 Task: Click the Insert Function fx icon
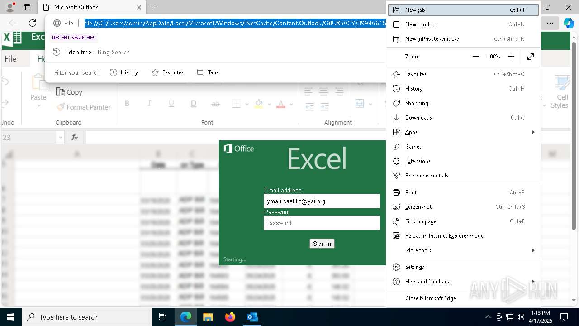point(75,137)
